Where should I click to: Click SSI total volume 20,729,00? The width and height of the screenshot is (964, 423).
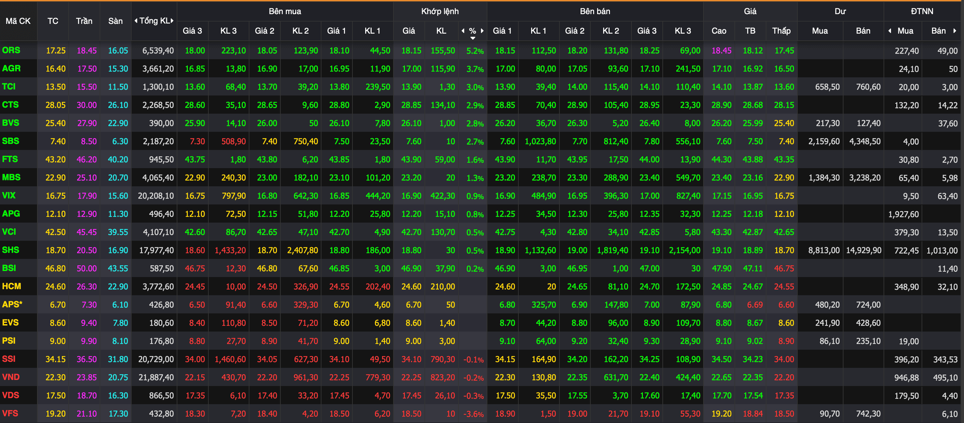click(x=156, y=359)
